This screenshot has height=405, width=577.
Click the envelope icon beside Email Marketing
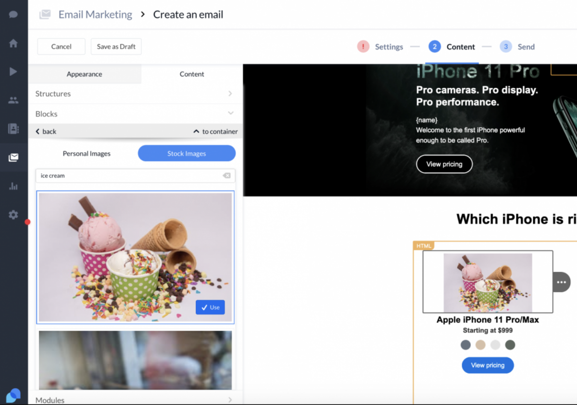[45, 14]
